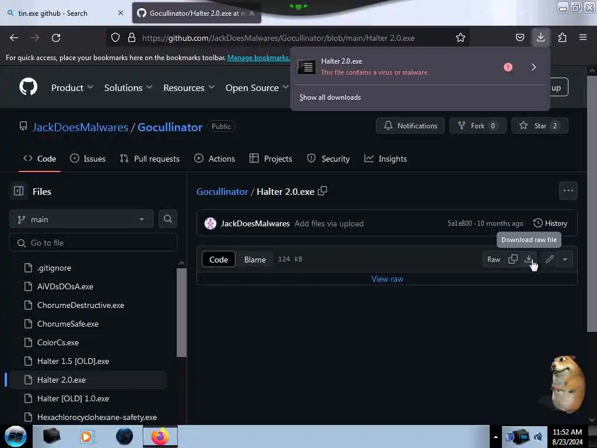Copy file path next to Halter 2.0.exe
The image size is (597, 448).
point(322,191)
